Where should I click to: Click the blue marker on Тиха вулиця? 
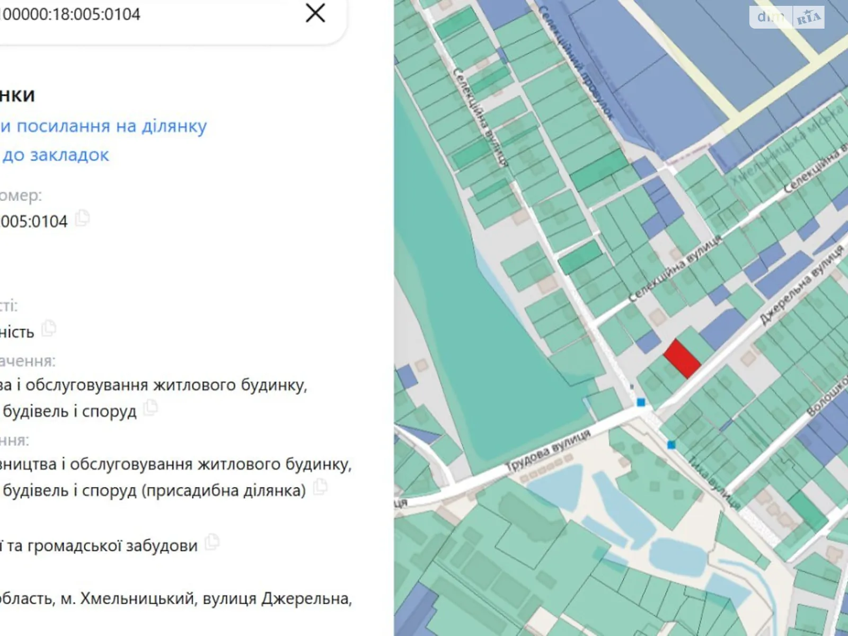(672, 445)
